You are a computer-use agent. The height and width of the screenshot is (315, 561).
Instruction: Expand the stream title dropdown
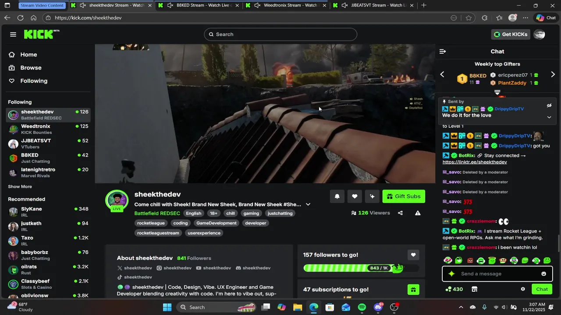[x=308, y=204]
